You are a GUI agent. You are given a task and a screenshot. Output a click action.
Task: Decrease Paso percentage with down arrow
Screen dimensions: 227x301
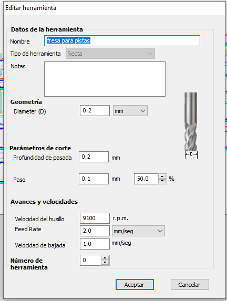point(162,181)
